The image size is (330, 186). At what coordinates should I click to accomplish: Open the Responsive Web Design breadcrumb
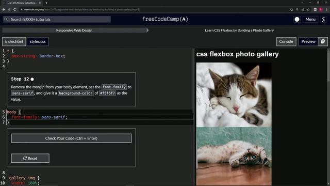74,30
